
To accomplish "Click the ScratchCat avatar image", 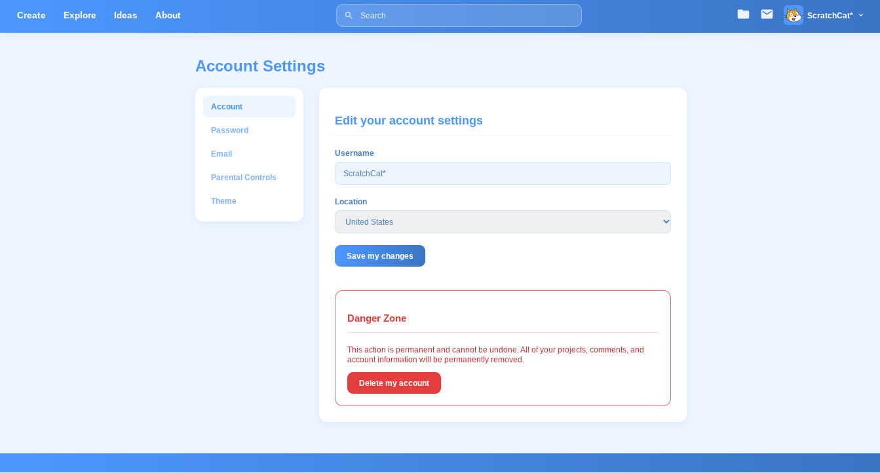I will 793,15.
